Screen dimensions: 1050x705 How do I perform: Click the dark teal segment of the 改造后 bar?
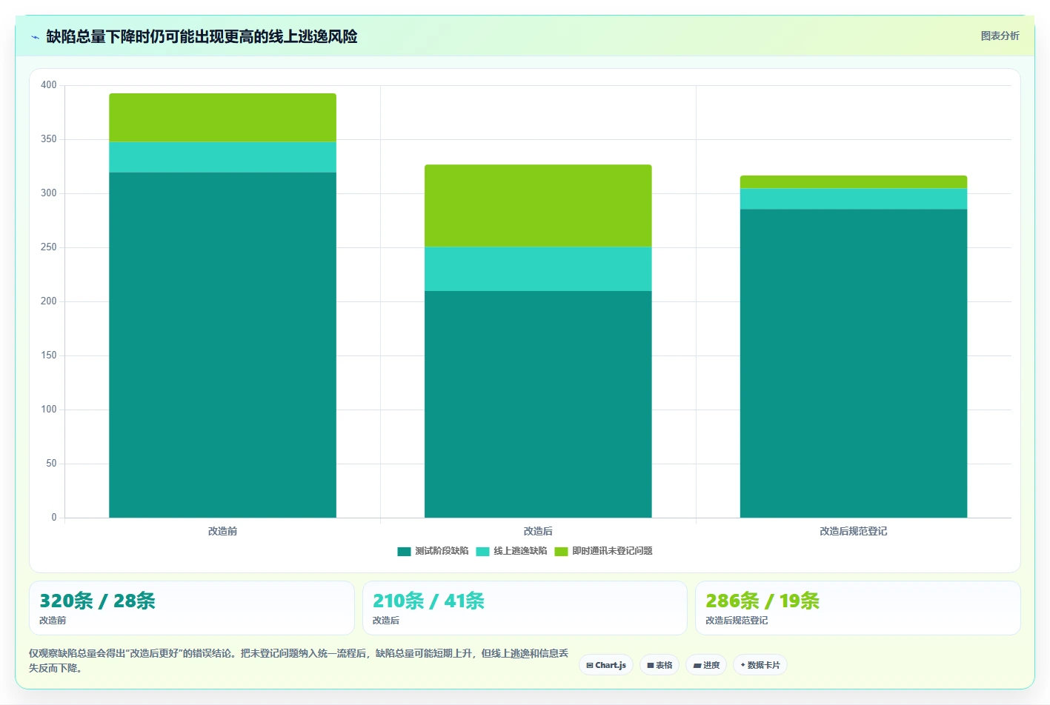point(538,404)
